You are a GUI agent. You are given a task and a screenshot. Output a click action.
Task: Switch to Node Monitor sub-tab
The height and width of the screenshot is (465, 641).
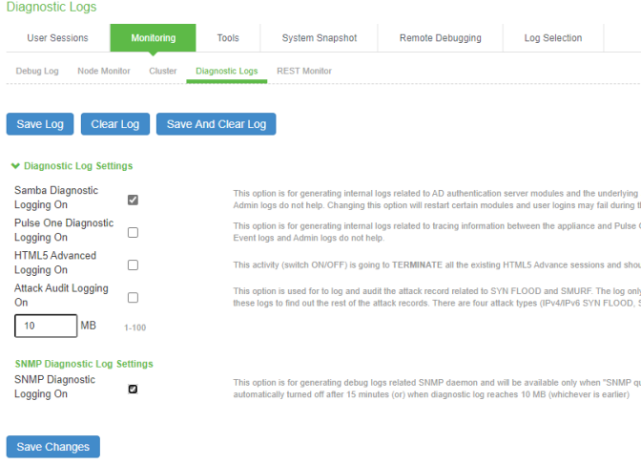point(104,72)
